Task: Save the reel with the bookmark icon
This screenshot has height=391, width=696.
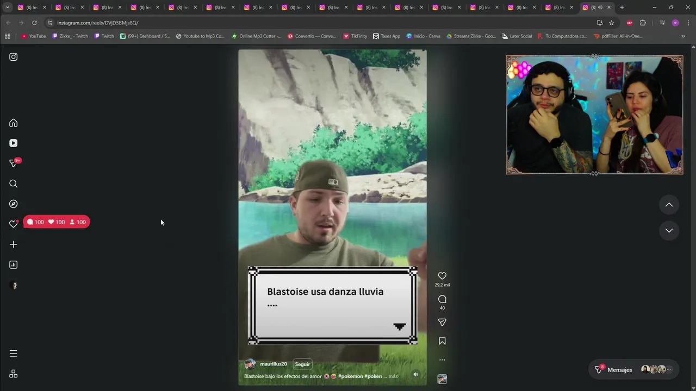Action: tap(442, 341)
